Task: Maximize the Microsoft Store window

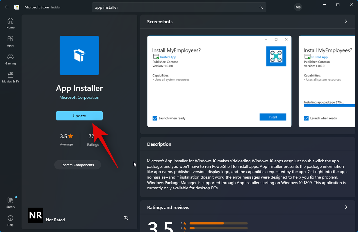Action: point(338,5)
